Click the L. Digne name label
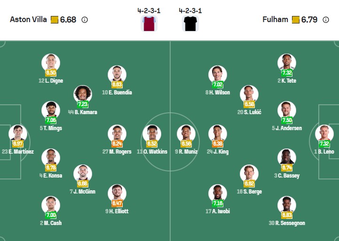The image size is (339, 241). point(50,81)
